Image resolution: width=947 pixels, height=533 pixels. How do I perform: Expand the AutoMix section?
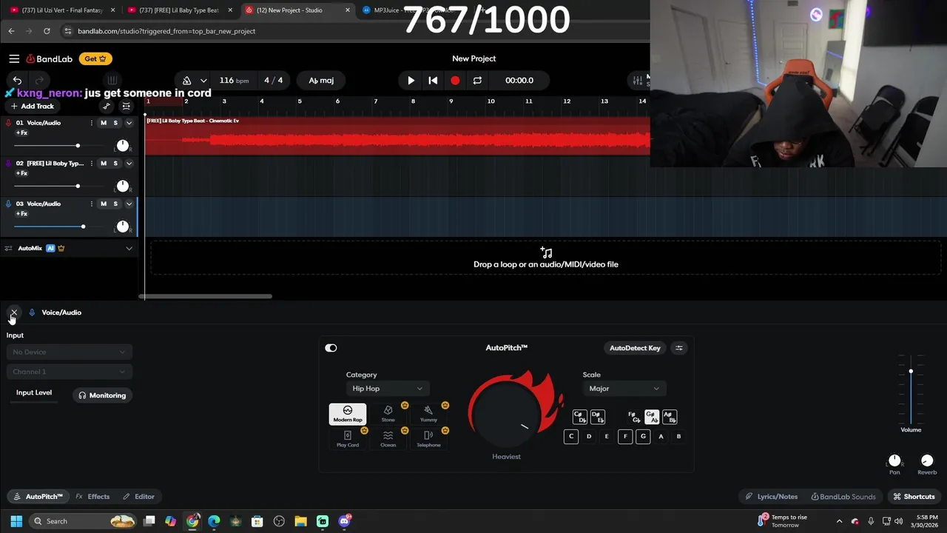129,248
